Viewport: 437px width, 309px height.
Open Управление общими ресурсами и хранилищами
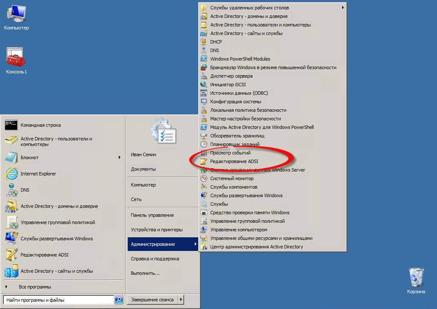click(x=273, y=238)
